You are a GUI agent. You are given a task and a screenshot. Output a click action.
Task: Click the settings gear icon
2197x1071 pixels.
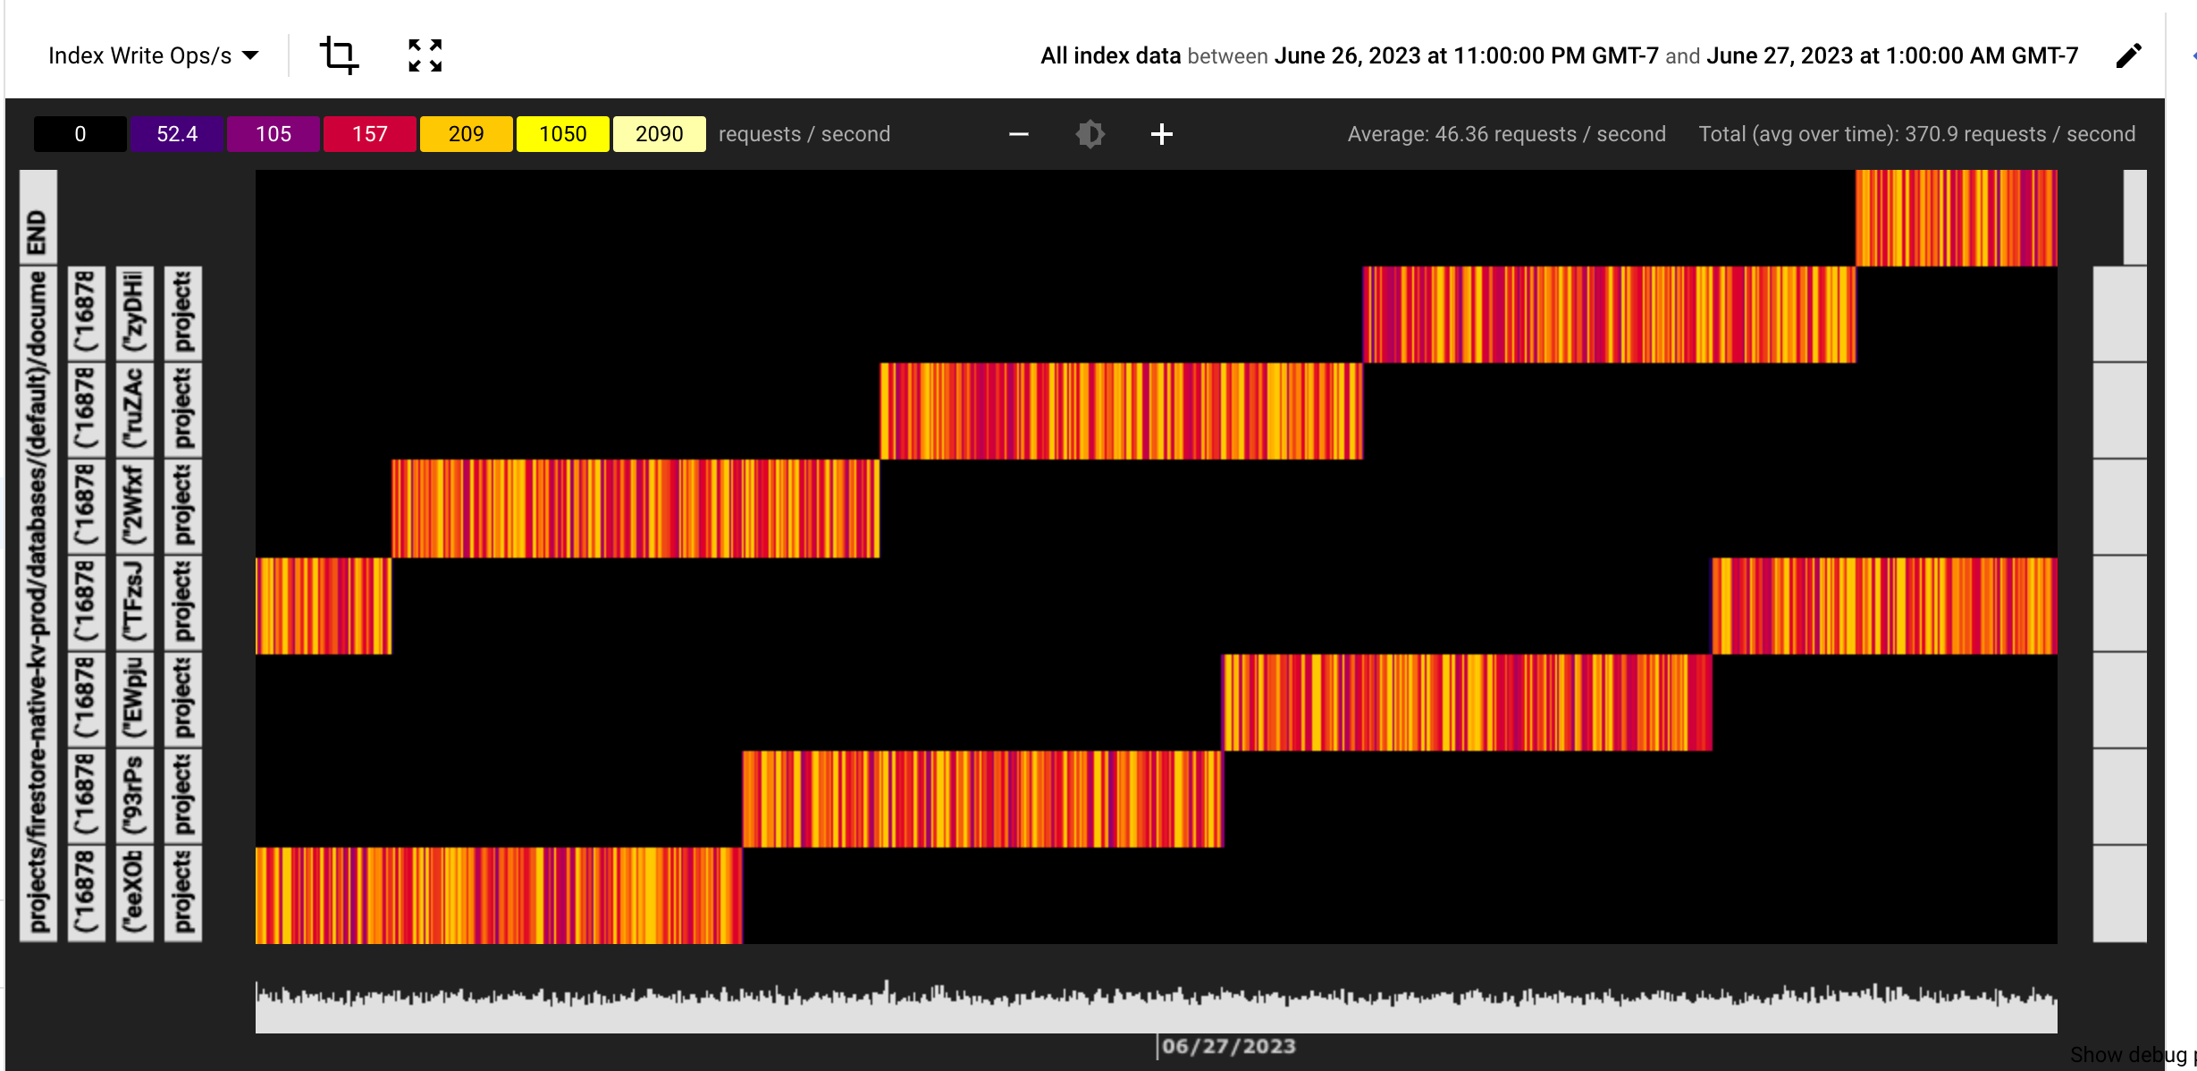(x=1091, y=133)
